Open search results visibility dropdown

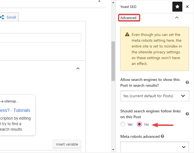[155, 96]
